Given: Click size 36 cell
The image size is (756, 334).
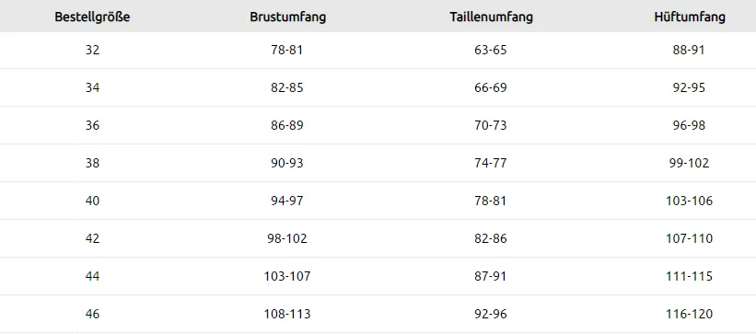Looking at the screenshot, I should tap(92, 125).
